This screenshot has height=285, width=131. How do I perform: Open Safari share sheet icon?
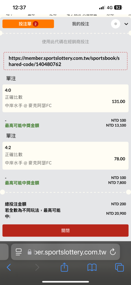[64, 267]
